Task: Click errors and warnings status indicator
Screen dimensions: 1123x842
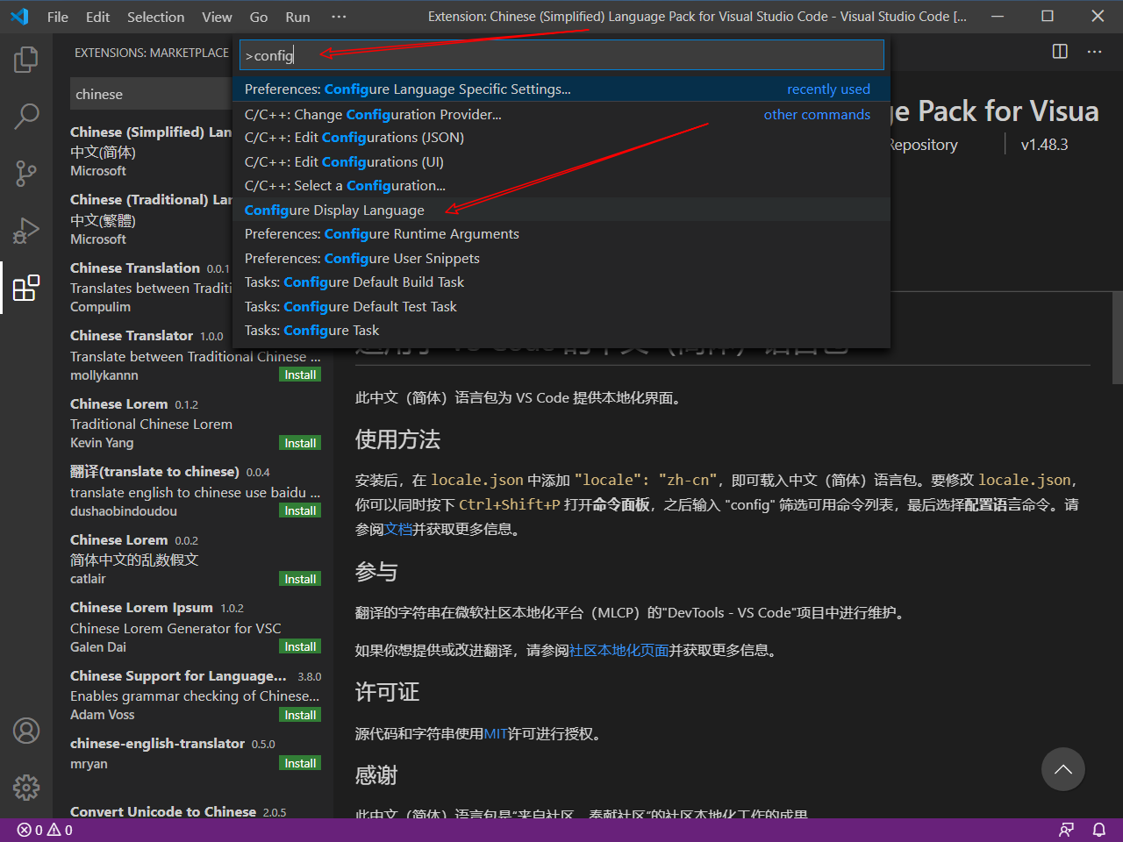Action: pyautogui.click(x=45, y=830)
